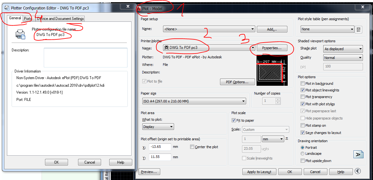This screenshot has height=180, width=373.
Task: Close the Plotter Configuration Editor window
Action: pos(128,6)
